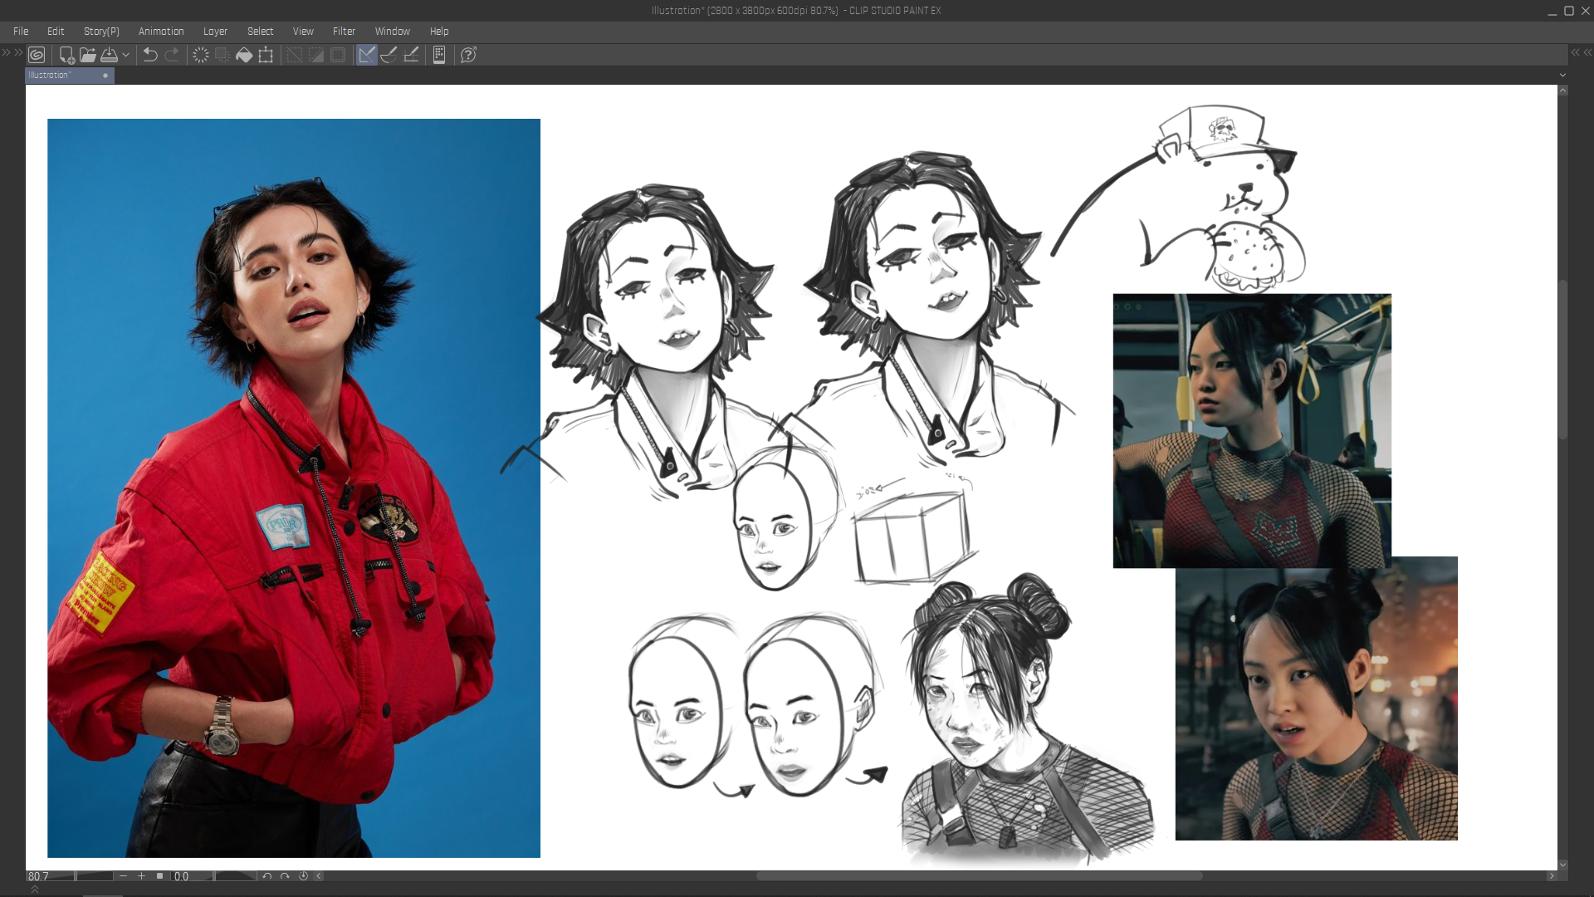Open the Select menu

(x=260, y=32)
